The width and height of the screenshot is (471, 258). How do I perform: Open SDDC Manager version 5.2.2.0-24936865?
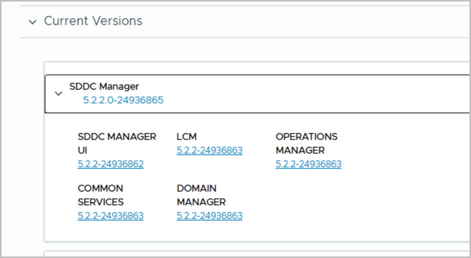pos(123,100)
